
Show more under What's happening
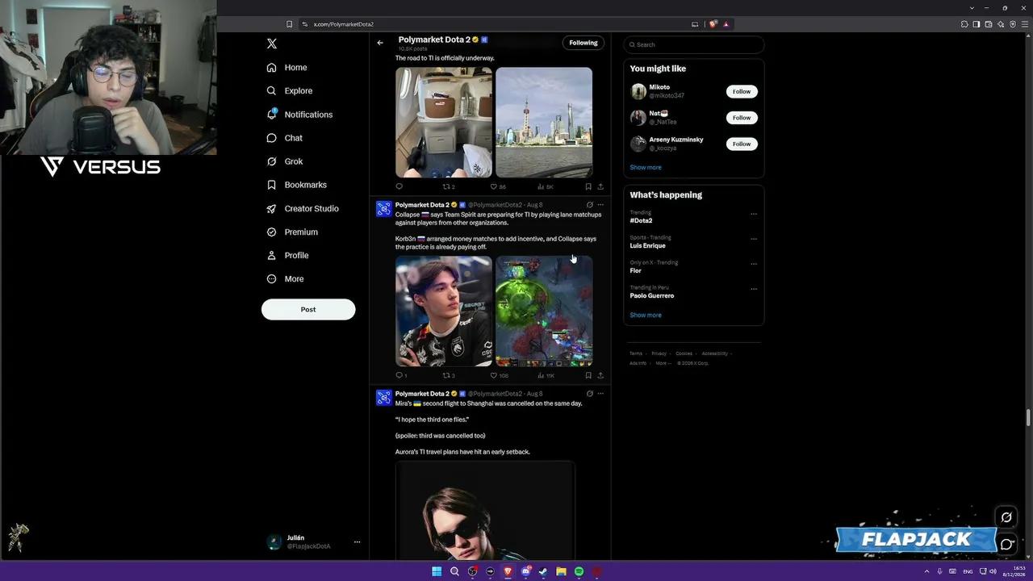pyautogui.click(x=646, y=315)
